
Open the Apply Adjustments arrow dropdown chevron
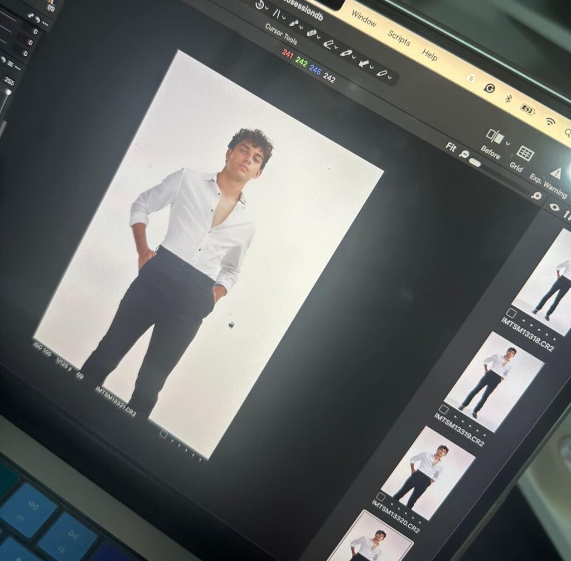tap(372, 67)
